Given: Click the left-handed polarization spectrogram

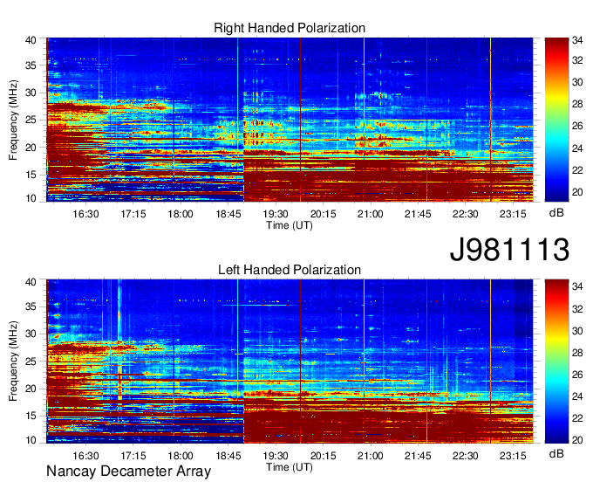Looking at the screenshot, I should pyautogui.click(x=290, y=361).
